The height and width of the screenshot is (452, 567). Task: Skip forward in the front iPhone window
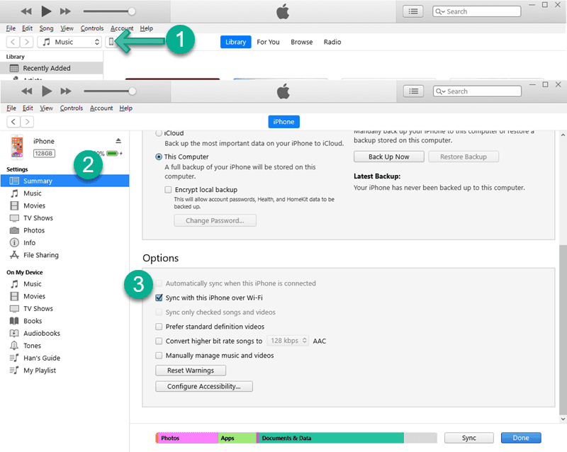click(x=66, y=91)
